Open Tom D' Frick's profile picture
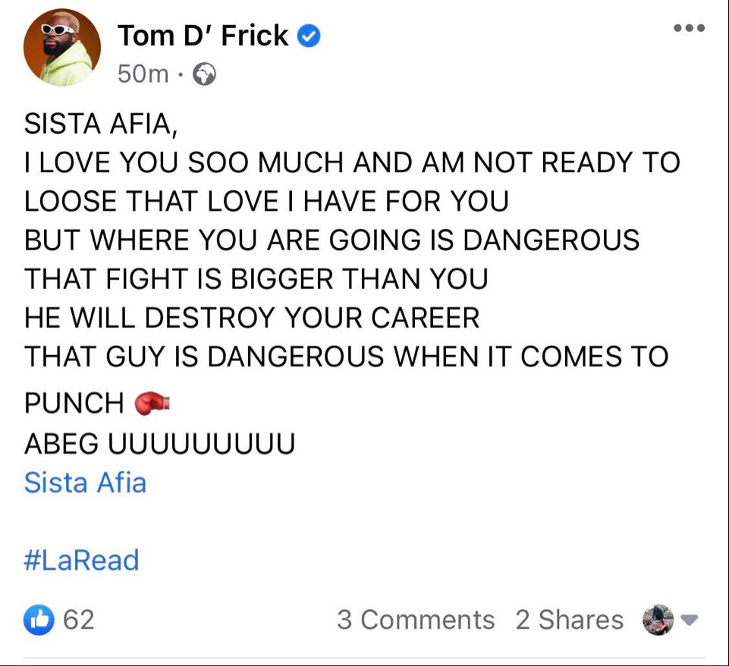The image size is (729, 666). pyautogui.click(x=62, y=47)
